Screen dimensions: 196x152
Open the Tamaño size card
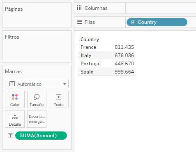pyautogui.click(x=37, y=99)
